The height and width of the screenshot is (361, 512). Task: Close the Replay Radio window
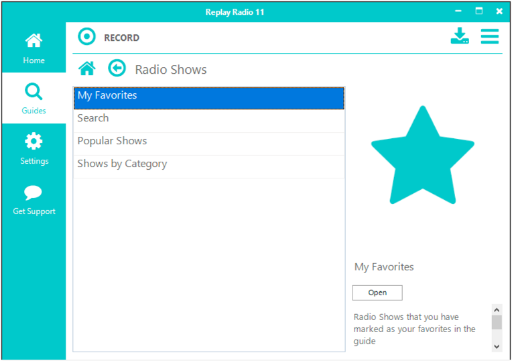coord(499,11)
